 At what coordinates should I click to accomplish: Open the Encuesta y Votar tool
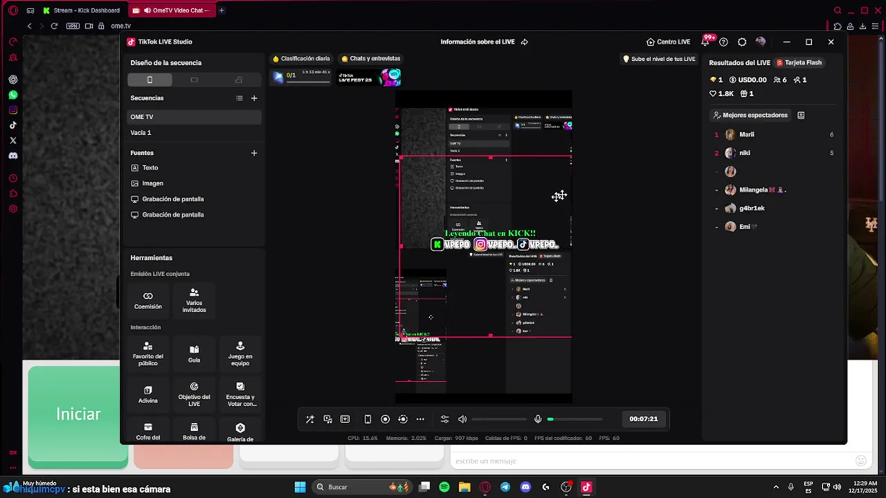pyautogui.click(x=240, y=394)
